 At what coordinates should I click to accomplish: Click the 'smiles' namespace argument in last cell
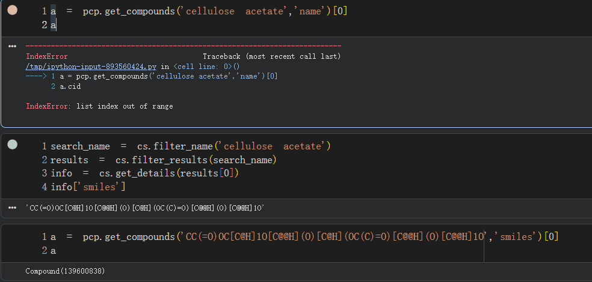(x=515, y=237)
